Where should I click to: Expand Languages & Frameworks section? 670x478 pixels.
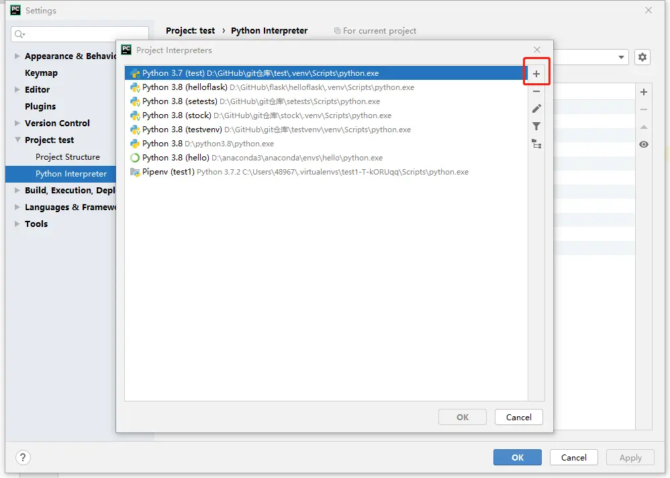[17, 207]
